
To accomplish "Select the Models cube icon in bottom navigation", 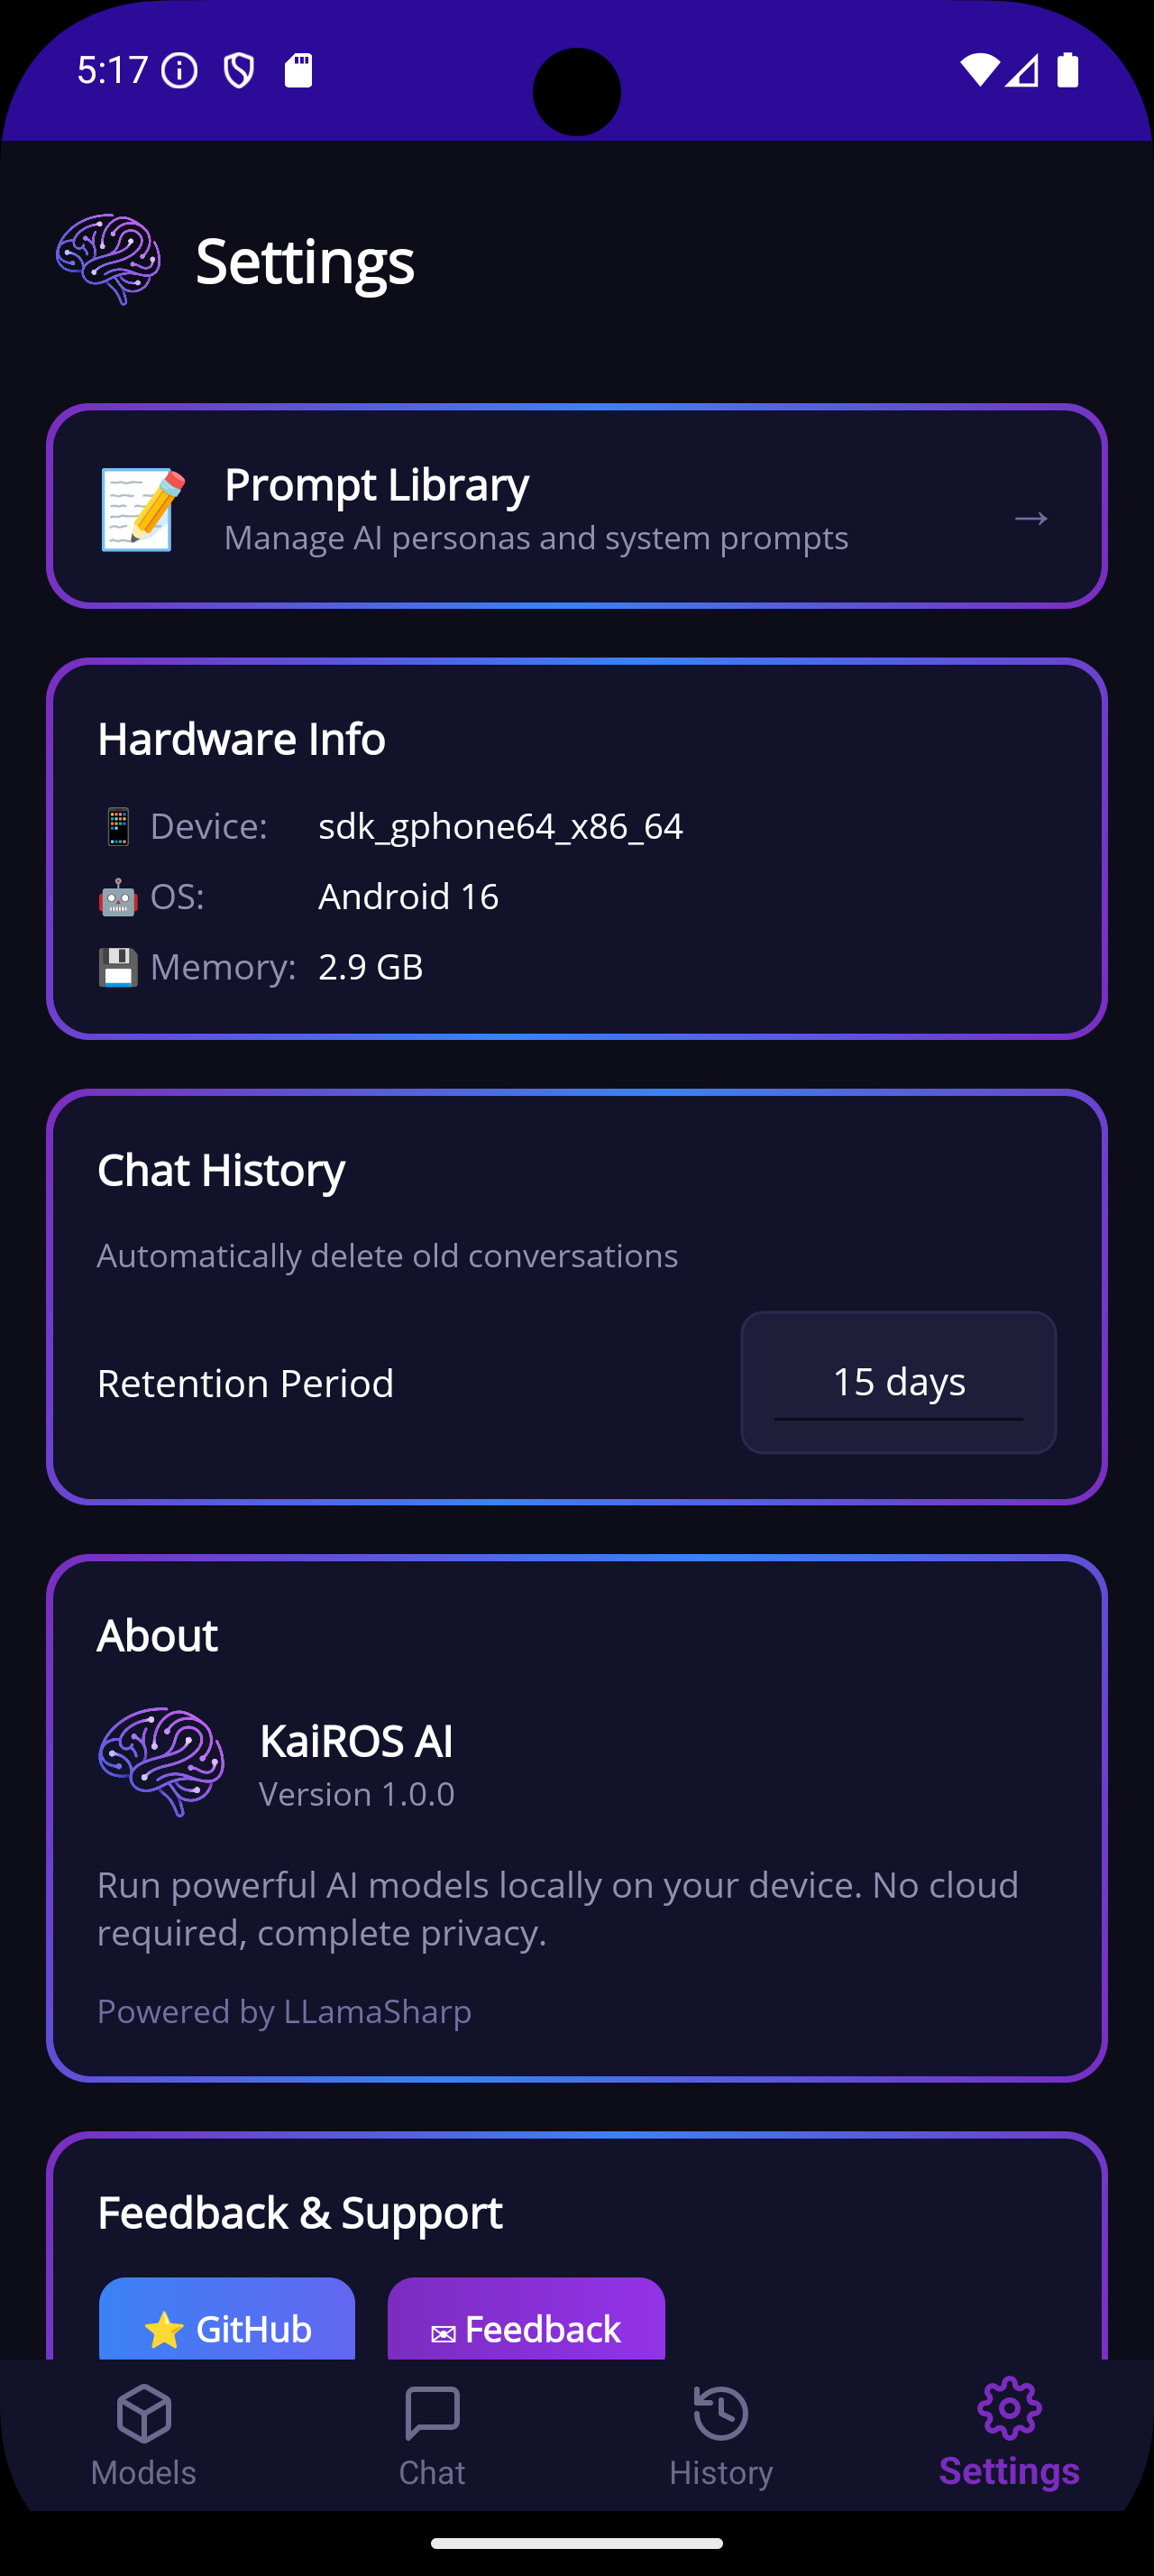I will tap(144, 2415).
